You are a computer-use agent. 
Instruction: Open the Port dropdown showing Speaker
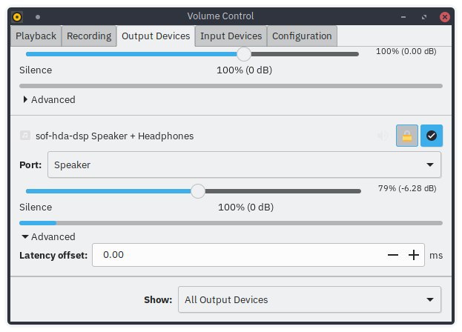tap(244, 165)
